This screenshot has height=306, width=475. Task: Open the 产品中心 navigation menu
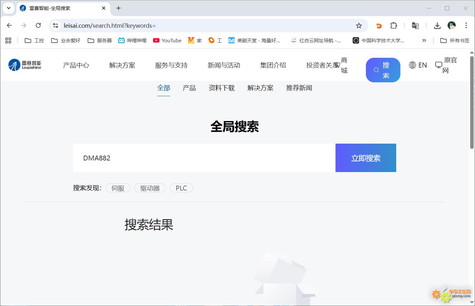(x=76, y=65)
